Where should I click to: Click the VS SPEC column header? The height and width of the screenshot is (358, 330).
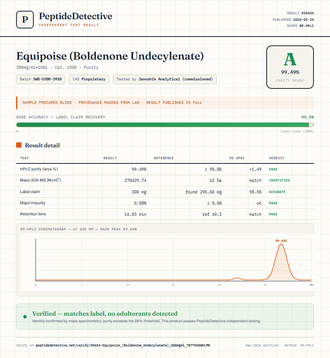tap(237, 158)
